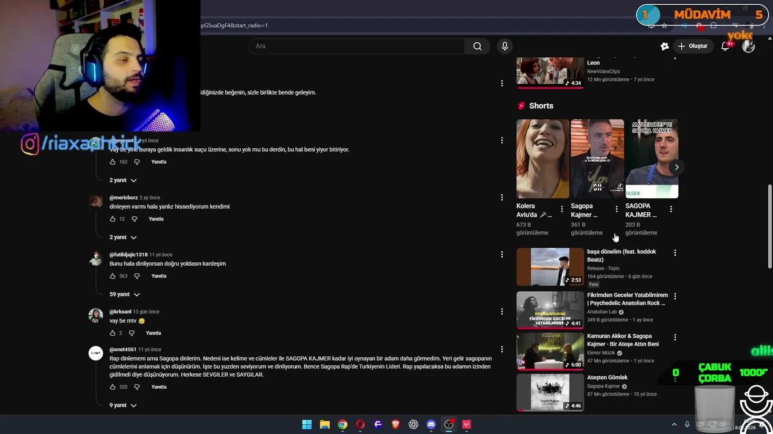This screenshot has width=773, height=434.
Task: Show next Shorts with arrow
Action: 676,167
